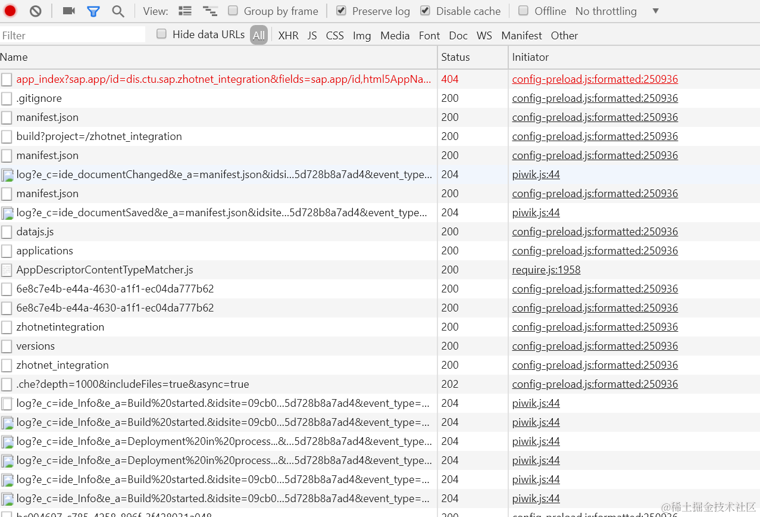Click script icon of AppDescriptorContentTypeMatcher.js
Image resolution: width=760 pixels, height=517 pixels.
point(7,270)
